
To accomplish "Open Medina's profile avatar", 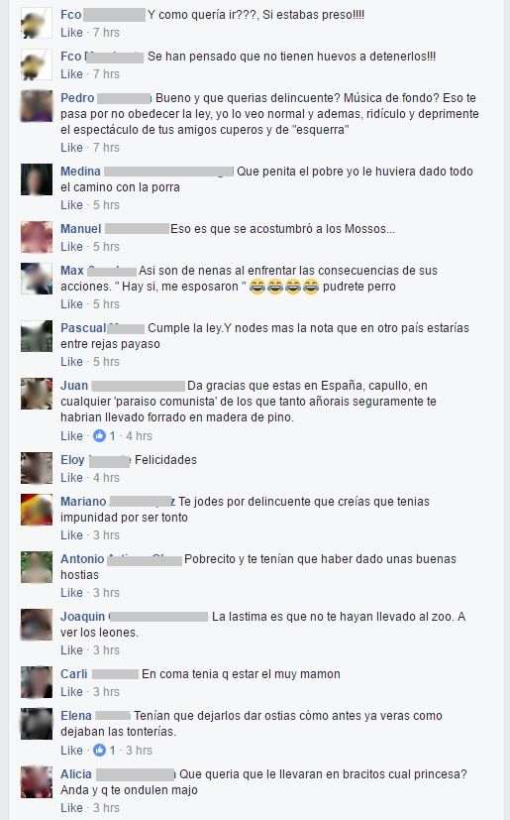I will tap(37, 179).
